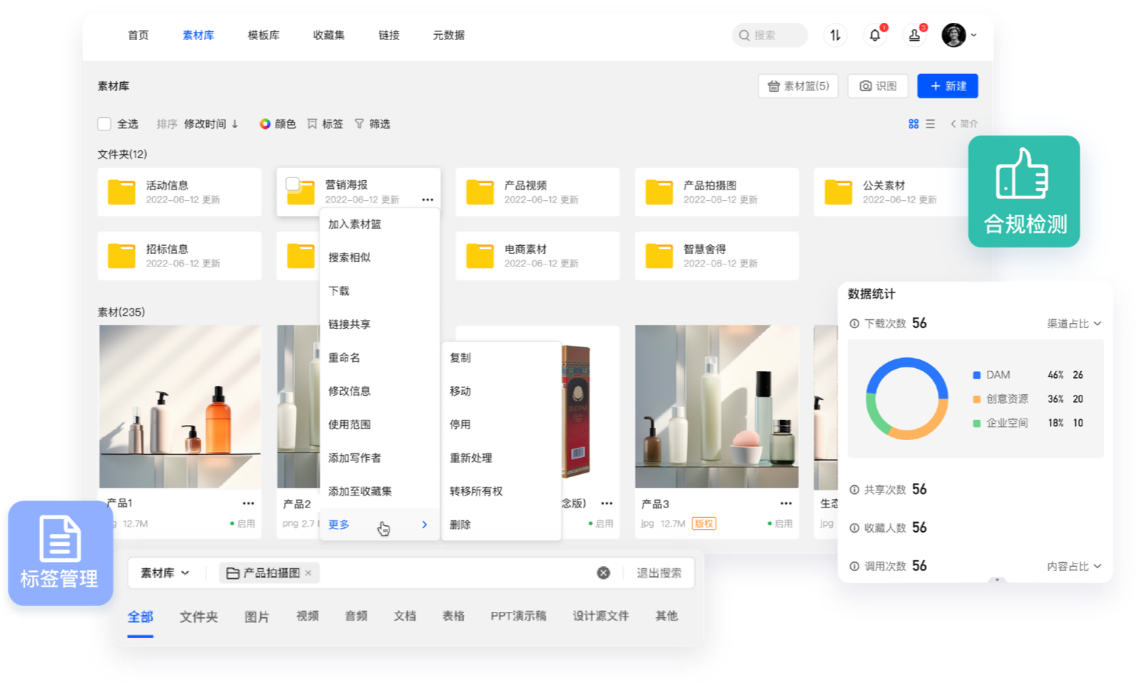Check the 营销海报 folder checkbox
Image resolution: width=1141 pixels, height=683 pixels.
(293, 184)
